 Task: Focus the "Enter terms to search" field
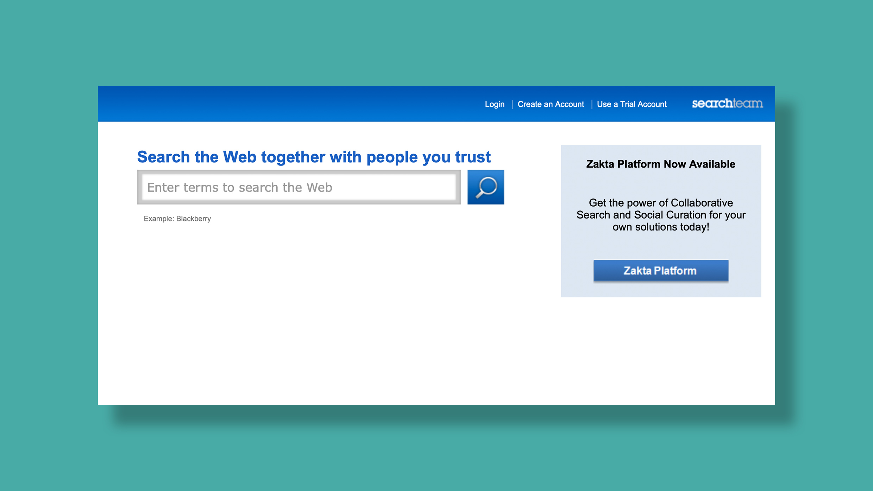click(x=299, y=187)
